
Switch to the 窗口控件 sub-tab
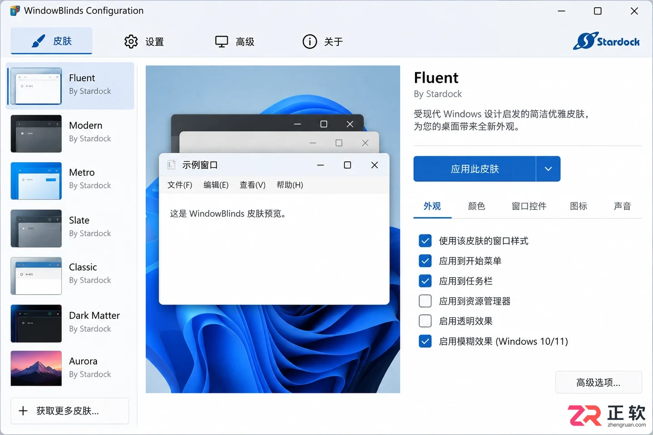coord(529,207)
